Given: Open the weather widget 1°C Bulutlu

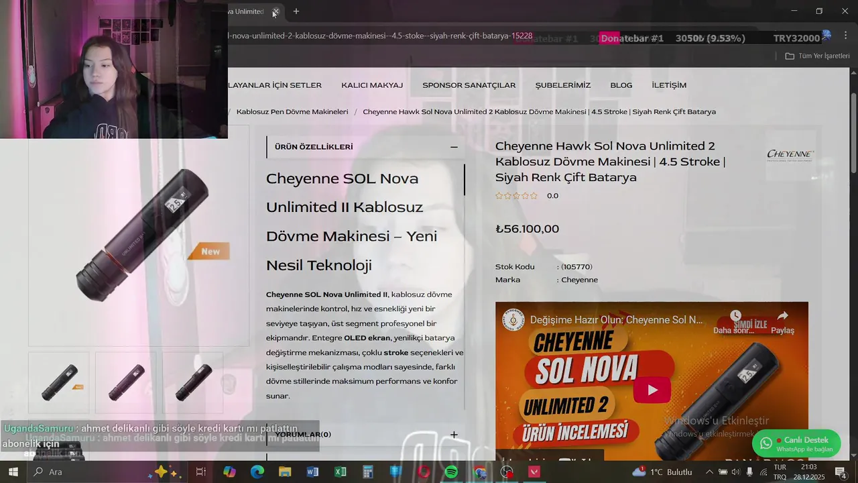Looking at the screenshot, I should pos(662,472).
